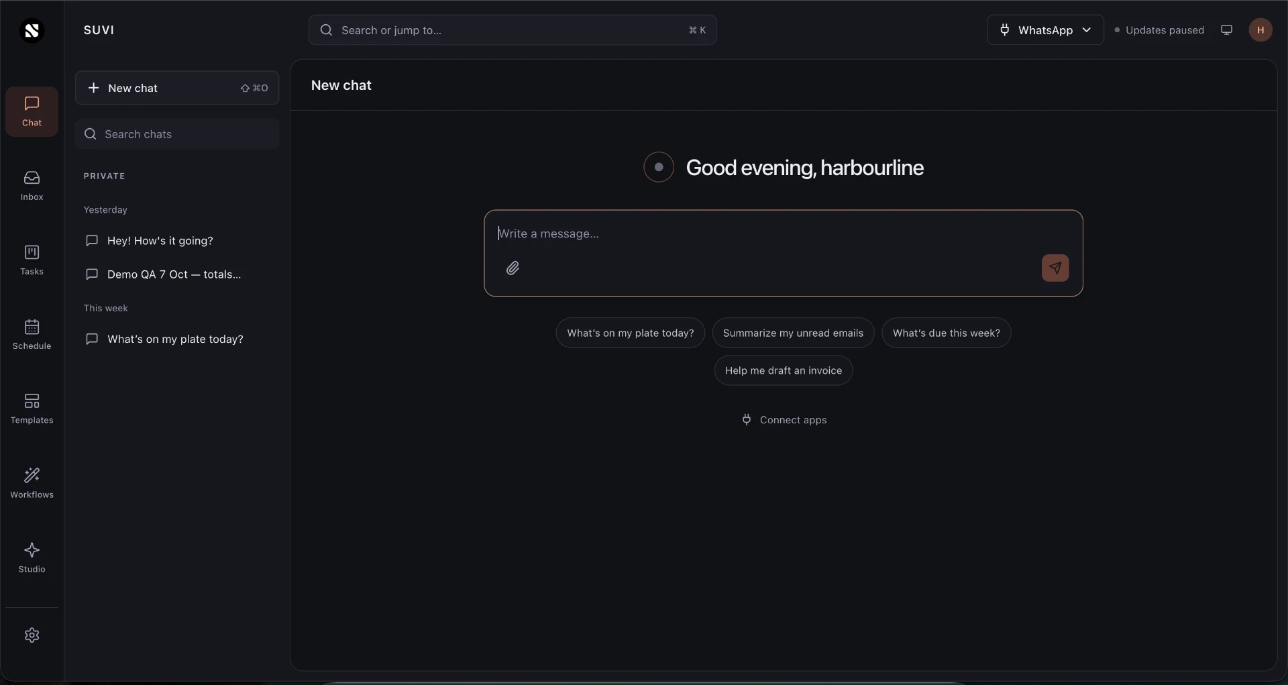Screen dimensions: 1288x685
Task: Choose the "What's on my plate today?" suggestion chip
Action: (x=631, y=333)
